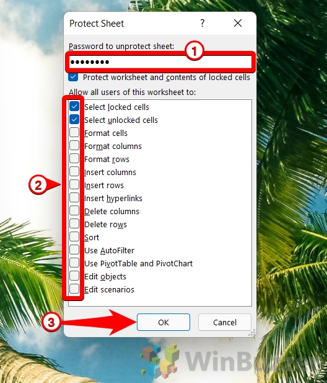This screenshot has height=383, width=327.
Task: Confirm with the OK button
Action: pyautogui.click(x=163, y=322)
